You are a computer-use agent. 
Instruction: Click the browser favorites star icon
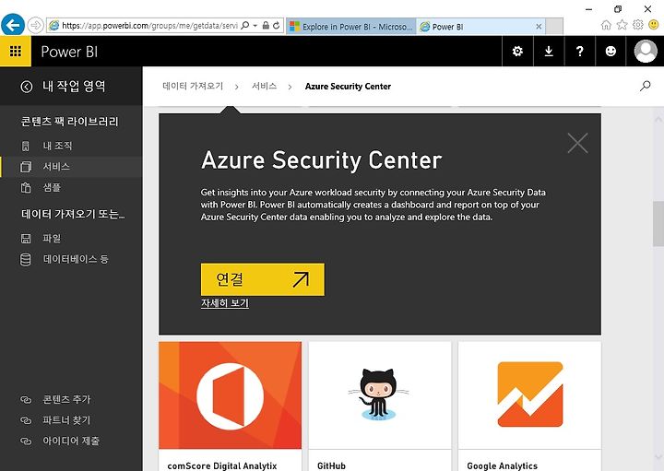point(622,25)
